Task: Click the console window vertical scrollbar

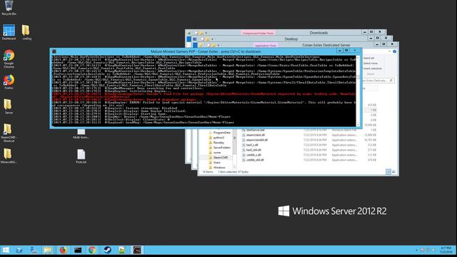Action: [358, 91]
